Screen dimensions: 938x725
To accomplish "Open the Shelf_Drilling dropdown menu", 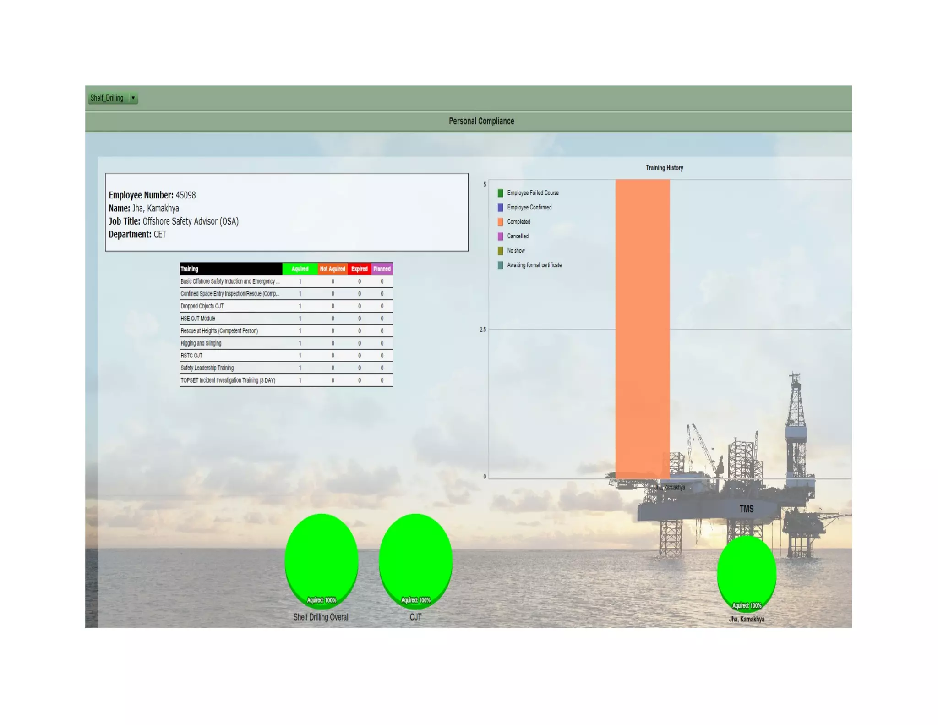I will pyautogui.click(x=107, y=98).
